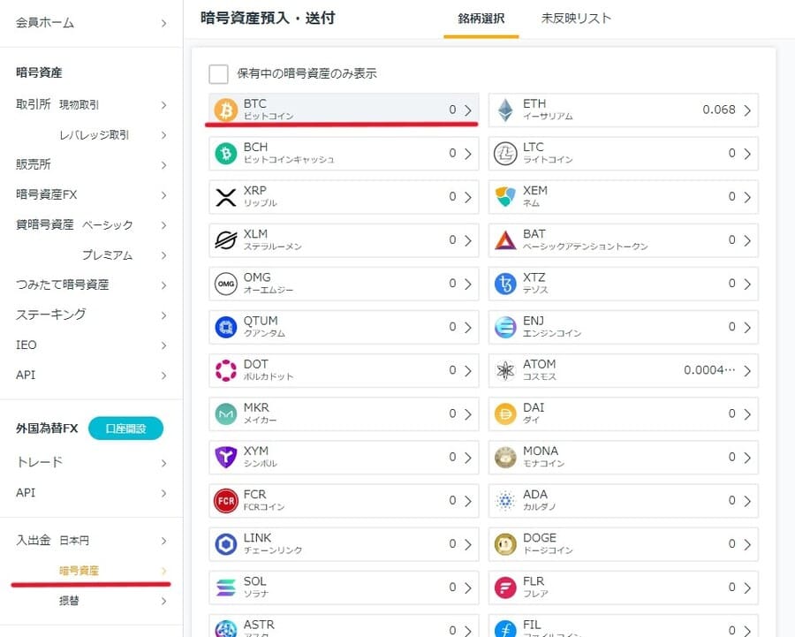This screenshot has width=795, height=637.
Task: Select the SOL Solana icon
Action: pos(223,587)
